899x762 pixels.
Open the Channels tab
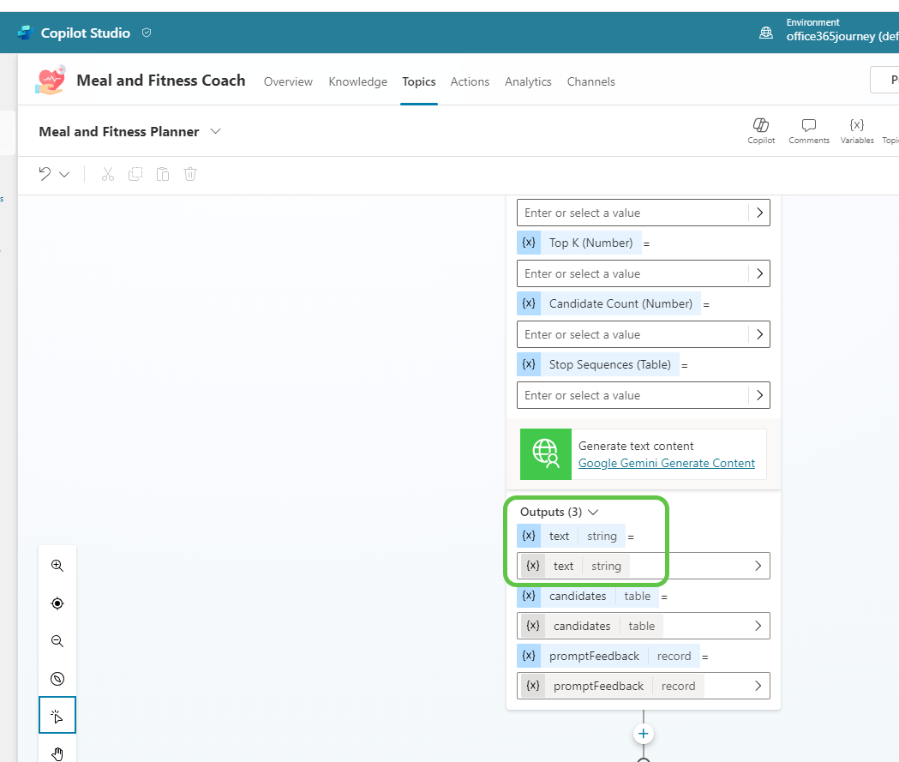[590, 81]
